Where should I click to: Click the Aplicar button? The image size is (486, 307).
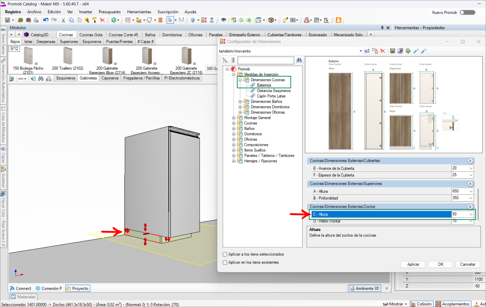click(413, 264)
